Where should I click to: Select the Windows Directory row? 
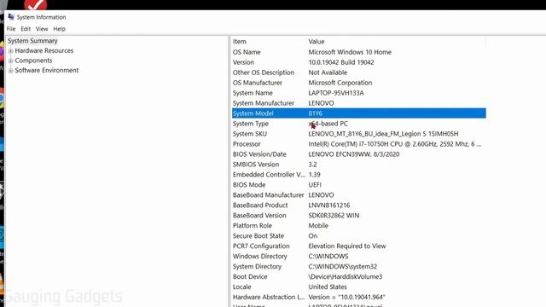tap(358, 256)
